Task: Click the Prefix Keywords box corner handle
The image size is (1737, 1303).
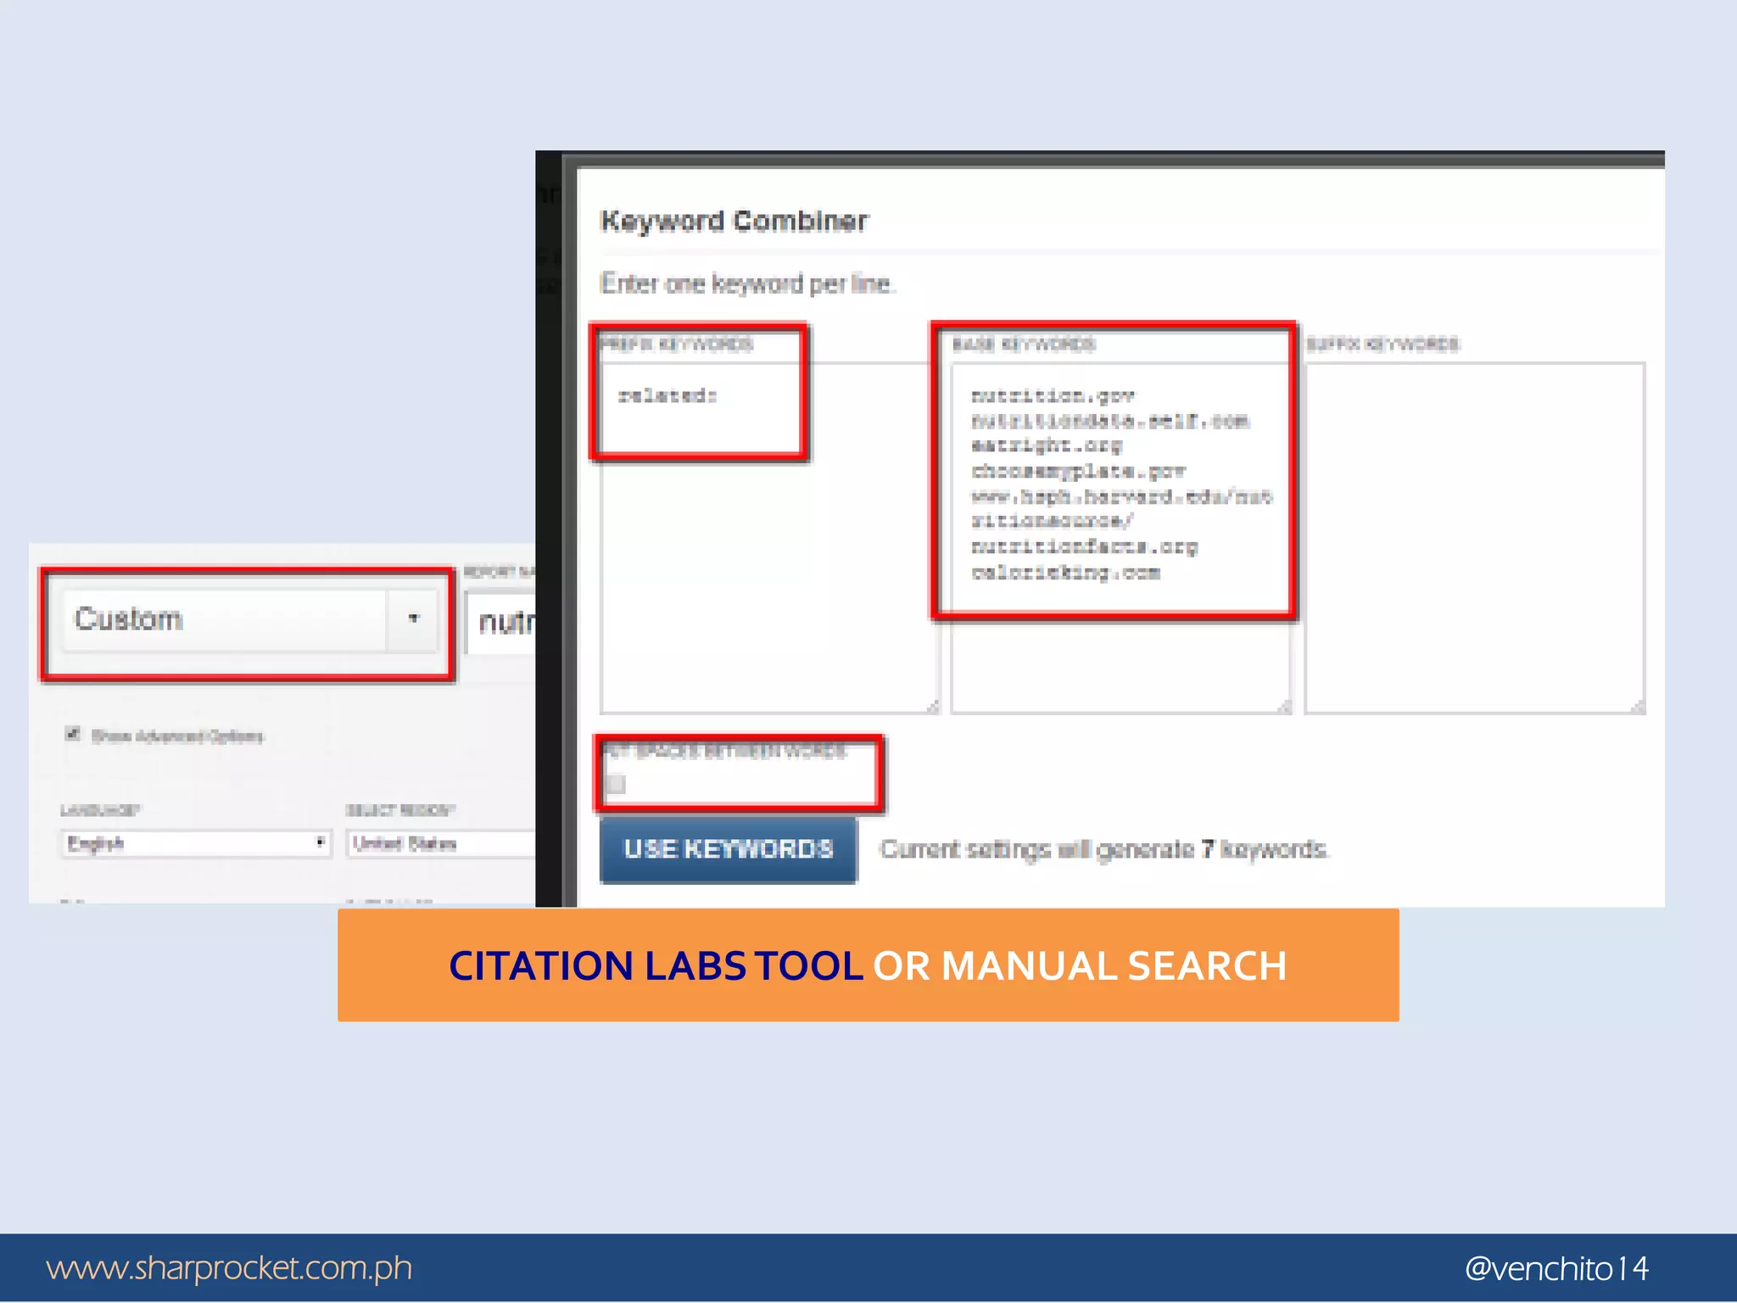Action: pyautogui.click(x=933, y=707)
